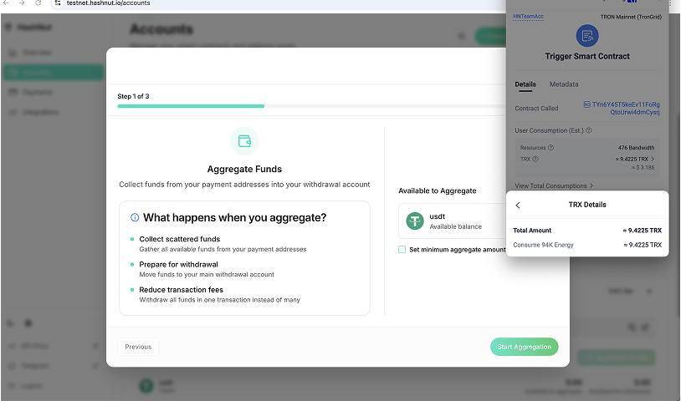The image size is (681, 401).
Task: Expand View Total Consumptions
Action: (x=554, y=185)
